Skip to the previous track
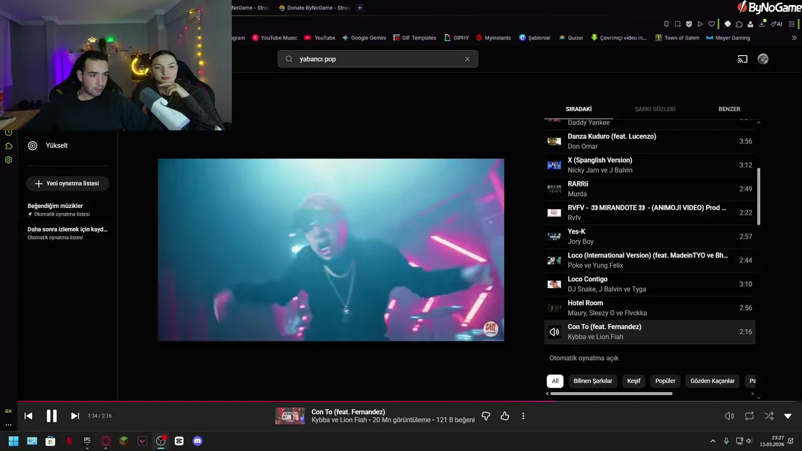This screenshot has height=451, width=802. coord(28,416)
